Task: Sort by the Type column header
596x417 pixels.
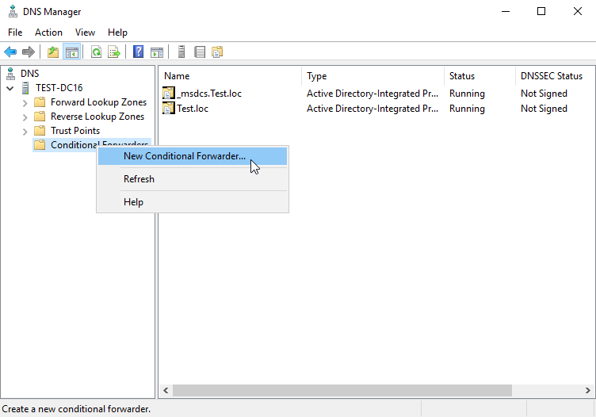Action: 372,76
